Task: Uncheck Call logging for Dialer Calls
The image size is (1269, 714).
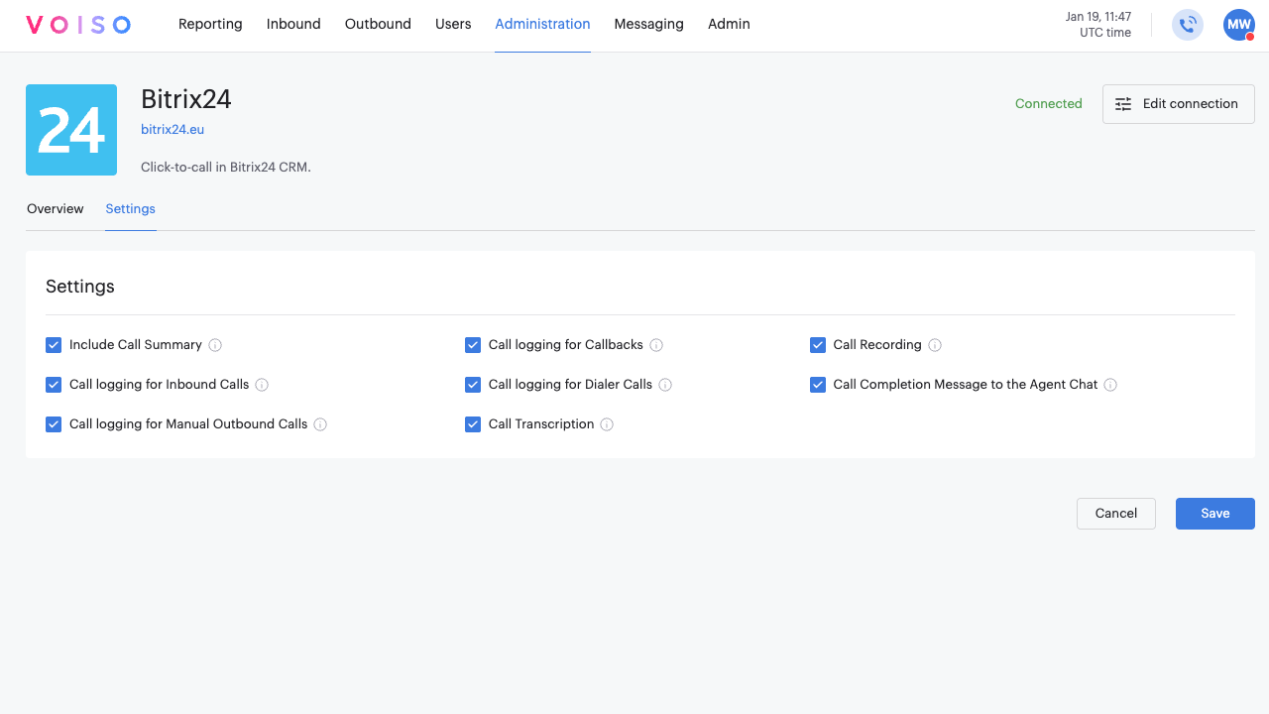Action: tap(473, 384)
